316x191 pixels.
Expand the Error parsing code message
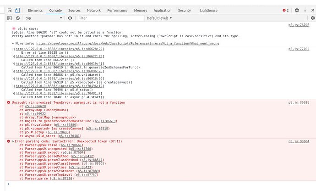pos(13,141)
